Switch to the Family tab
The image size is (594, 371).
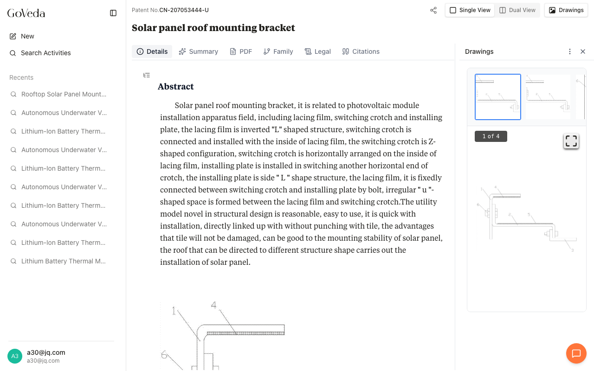coord(278,51)
